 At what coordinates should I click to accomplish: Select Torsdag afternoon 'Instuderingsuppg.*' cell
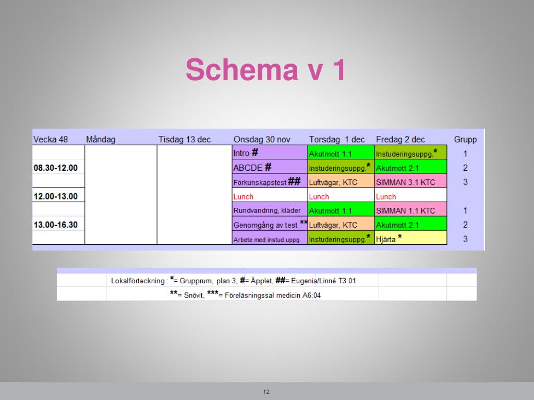pos(341,239)
